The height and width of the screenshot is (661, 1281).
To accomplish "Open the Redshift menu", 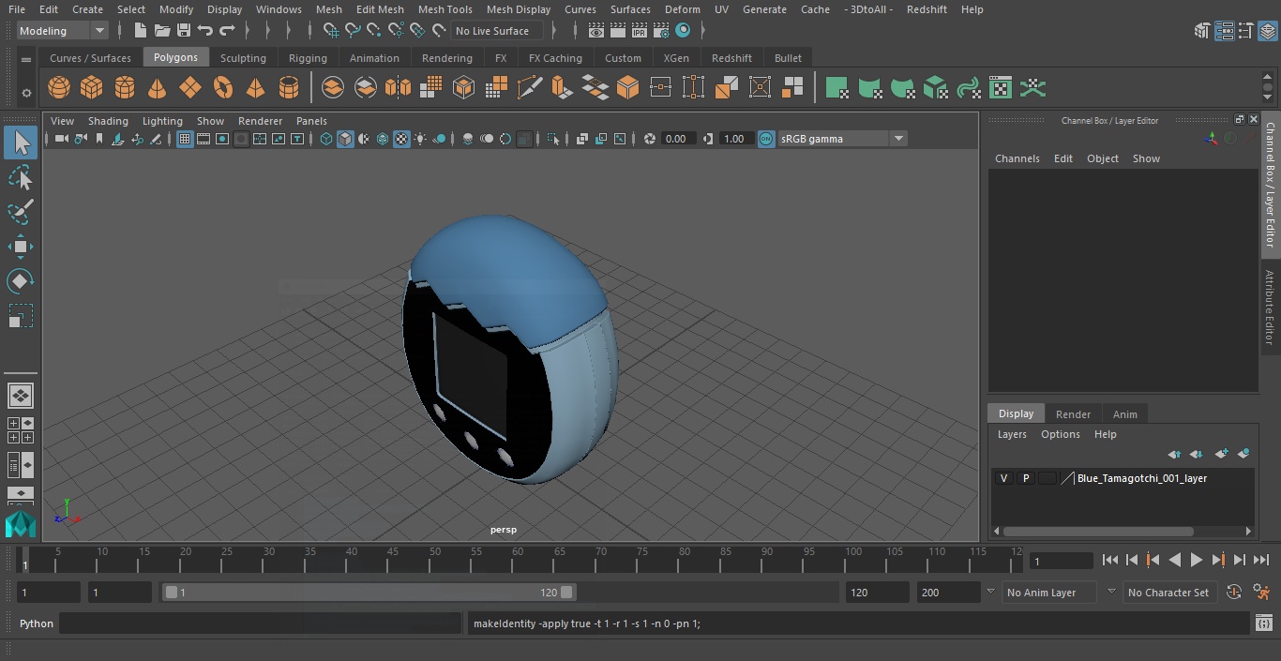I will pyautogui.click(x=926, y=9).
